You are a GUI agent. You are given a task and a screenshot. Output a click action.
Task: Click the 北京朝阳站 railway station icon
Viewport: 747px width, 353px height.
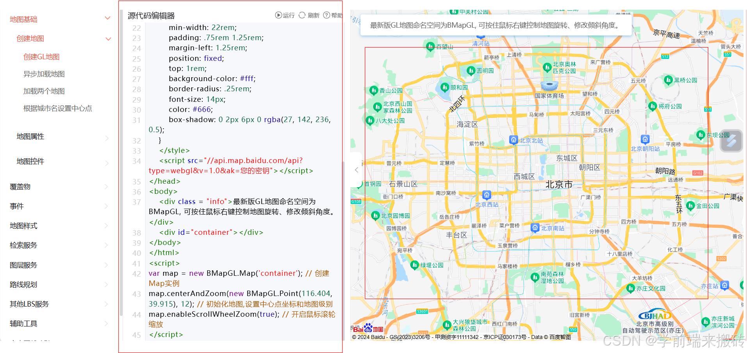point(645,139)
